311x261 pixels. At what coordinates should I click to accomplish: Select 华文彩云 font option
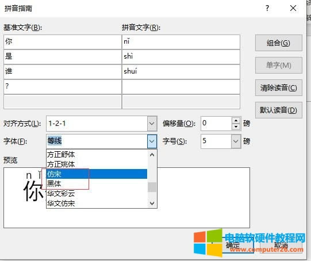click(x=97, y=193)
